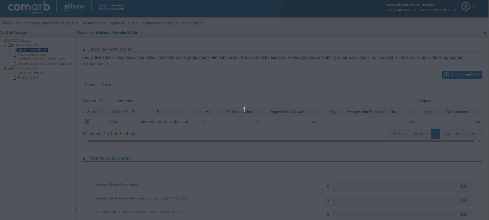Sort by Art. column arrows
Viewport: 489px width, 220px height.
coord(217,112)
